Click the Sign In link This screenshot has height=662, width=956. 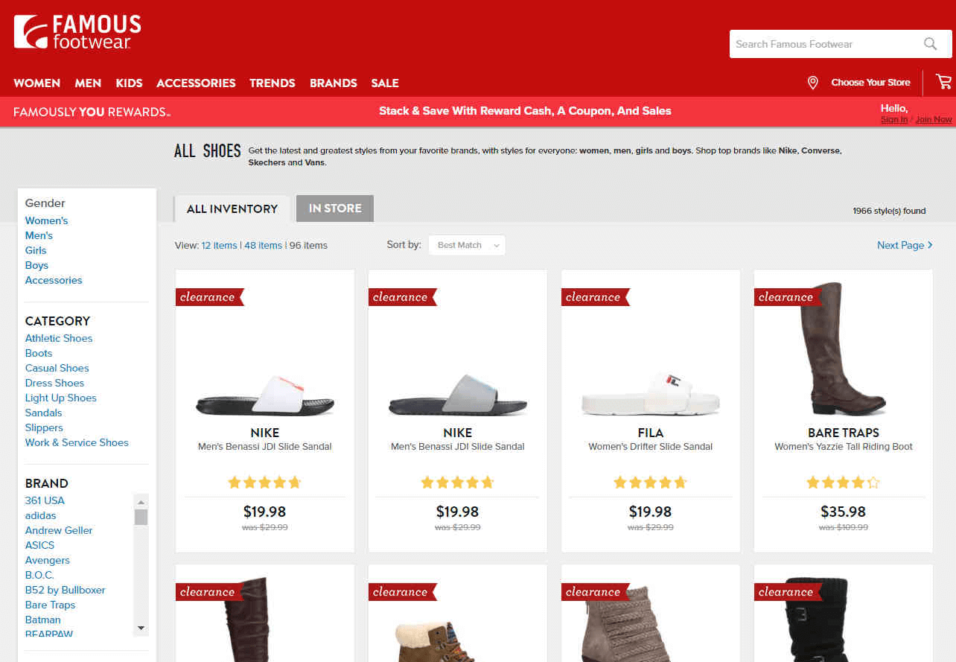click(x=894, y=119)
